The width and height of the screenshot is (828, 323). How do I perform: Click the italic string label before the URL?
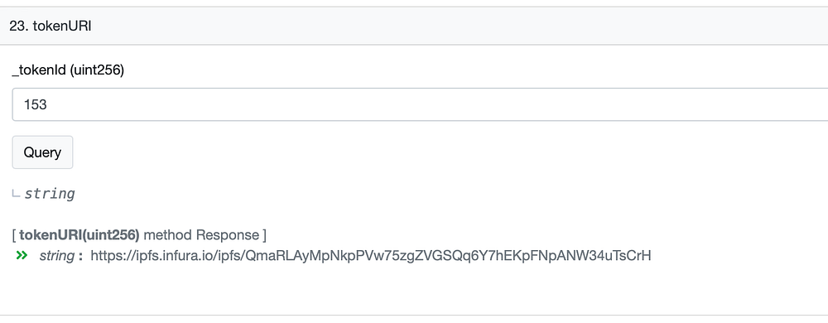[56, 256]
